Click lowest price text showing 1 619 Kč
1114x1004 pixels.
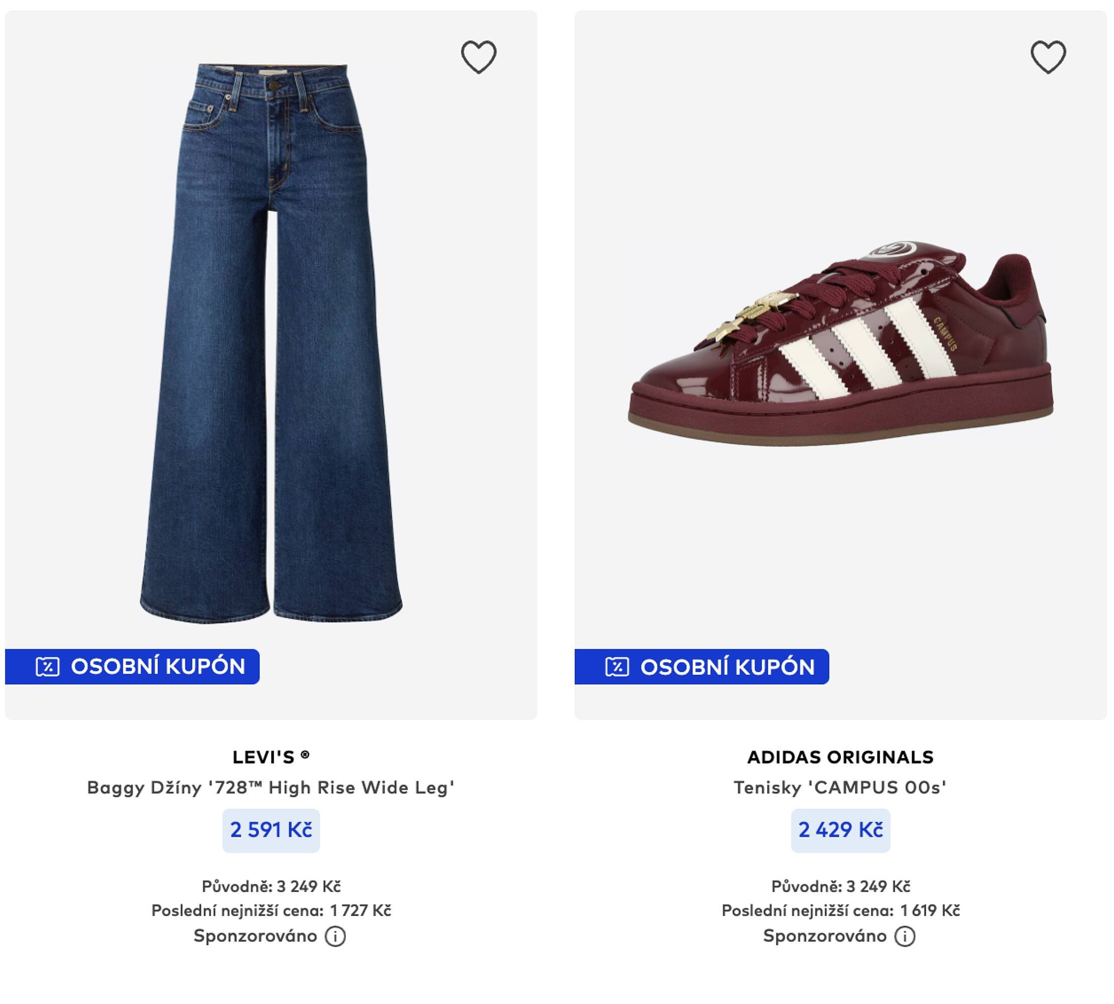point(840,910)
